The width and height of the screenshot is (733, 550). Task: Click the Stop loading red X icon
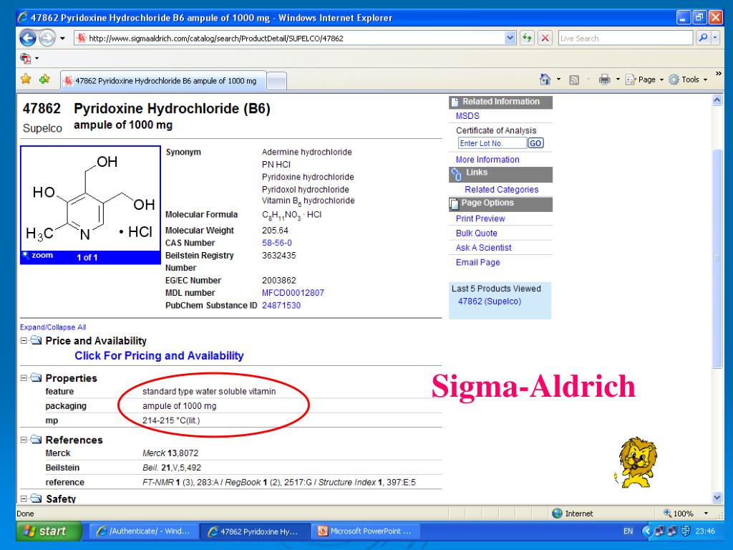(x=545, y=39)
